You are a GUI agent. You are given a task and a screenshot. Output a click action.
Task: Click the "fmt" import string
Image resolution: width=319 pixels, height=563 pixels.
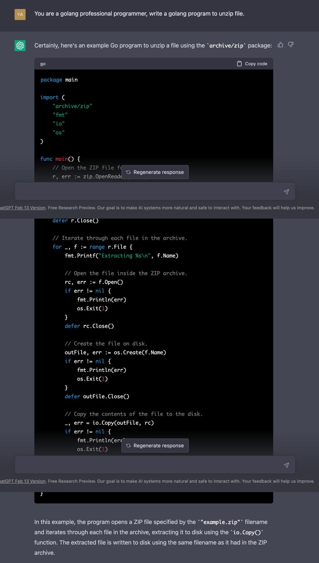(60, 115)
